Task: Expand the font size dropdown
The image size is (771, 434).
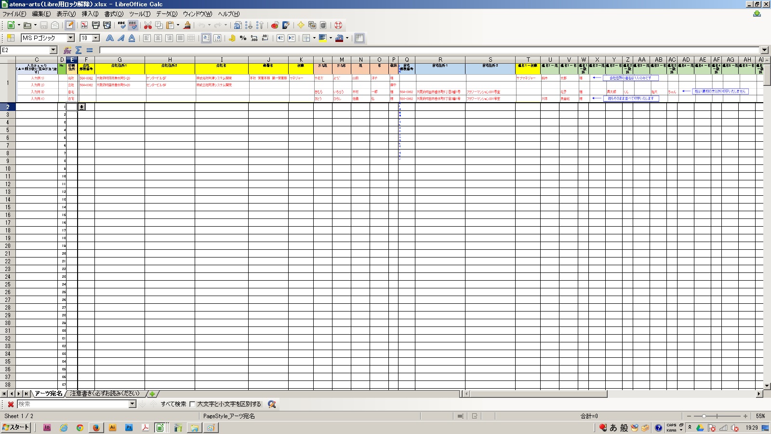Action: 96,38
